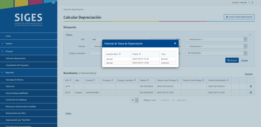Open the EN PROCESO state dropdown
The height and width of the screenshot is (127, 261).
coord(216,53)
